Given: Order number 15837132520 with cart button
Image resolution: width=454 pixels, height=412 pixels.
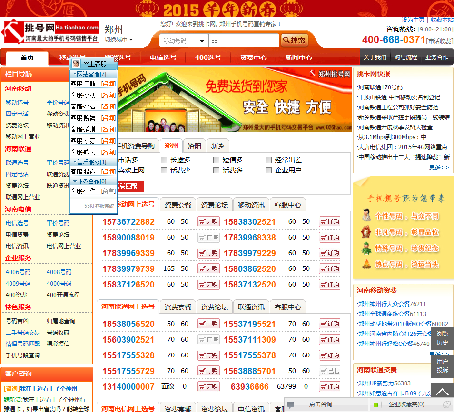Looking at the screenshot, I should pos(330,284).
